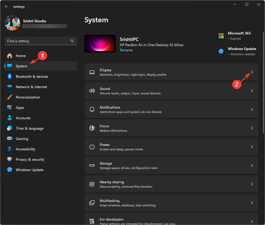Click the Focus timer icon
265x225 pixels.
[92, 128]
